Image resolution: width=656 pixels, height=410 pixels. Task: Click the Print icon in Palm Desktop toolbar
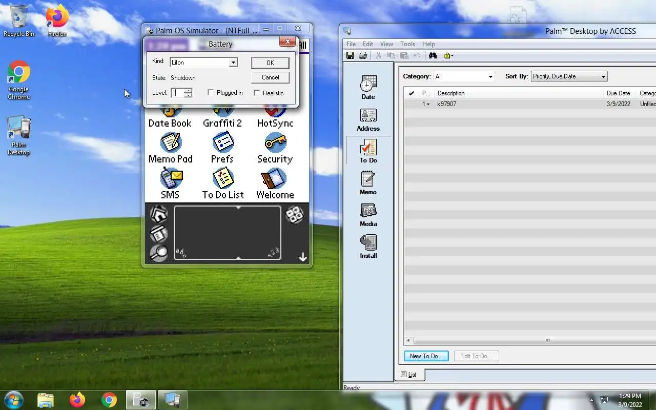coord(363,55)
